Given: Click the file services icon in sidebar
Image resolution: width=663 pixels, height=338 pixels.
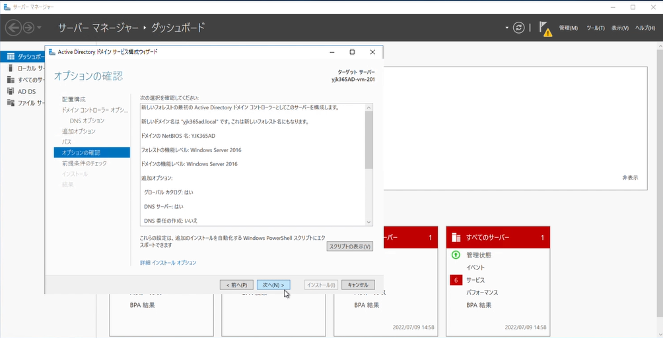Looking at the screenshot, I should pos(11,103).
